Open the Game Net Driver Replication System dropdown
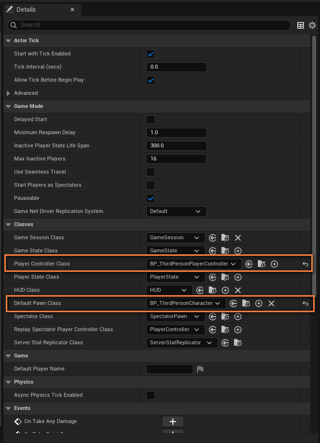 pos(176,212)
